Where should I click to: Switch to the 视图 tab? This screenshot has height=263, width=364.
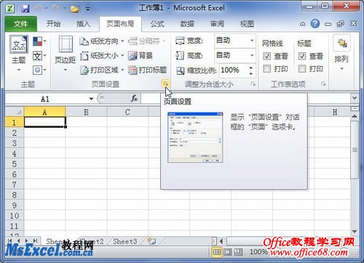[247, 24]
